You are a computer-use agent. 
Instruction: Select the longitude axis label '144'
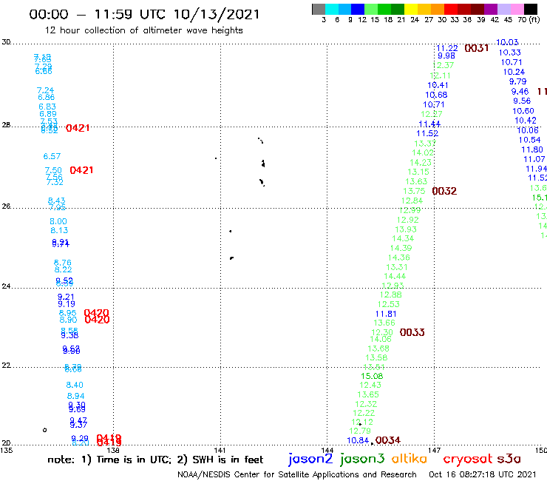(x=327, y=450)
